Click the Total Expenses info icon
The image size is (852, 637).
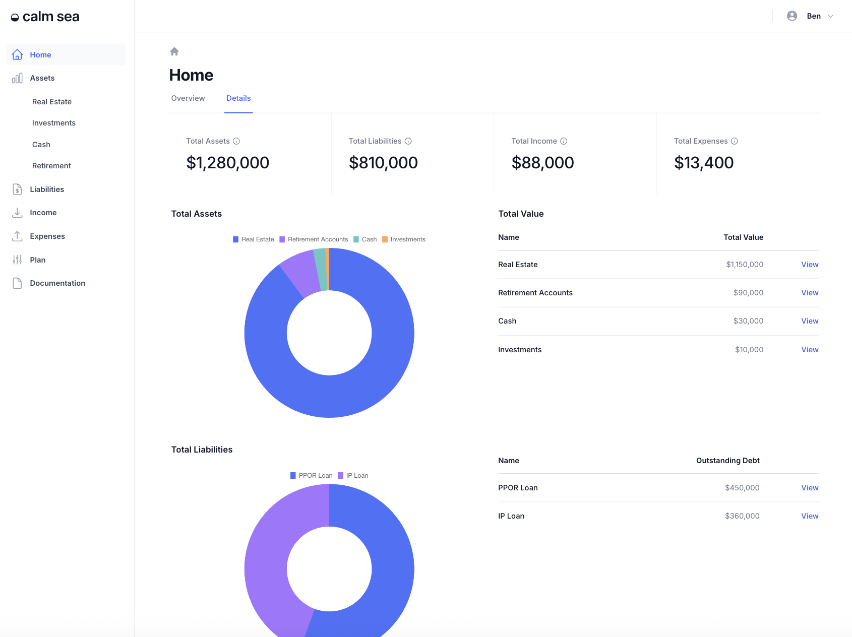click(735, 141)
